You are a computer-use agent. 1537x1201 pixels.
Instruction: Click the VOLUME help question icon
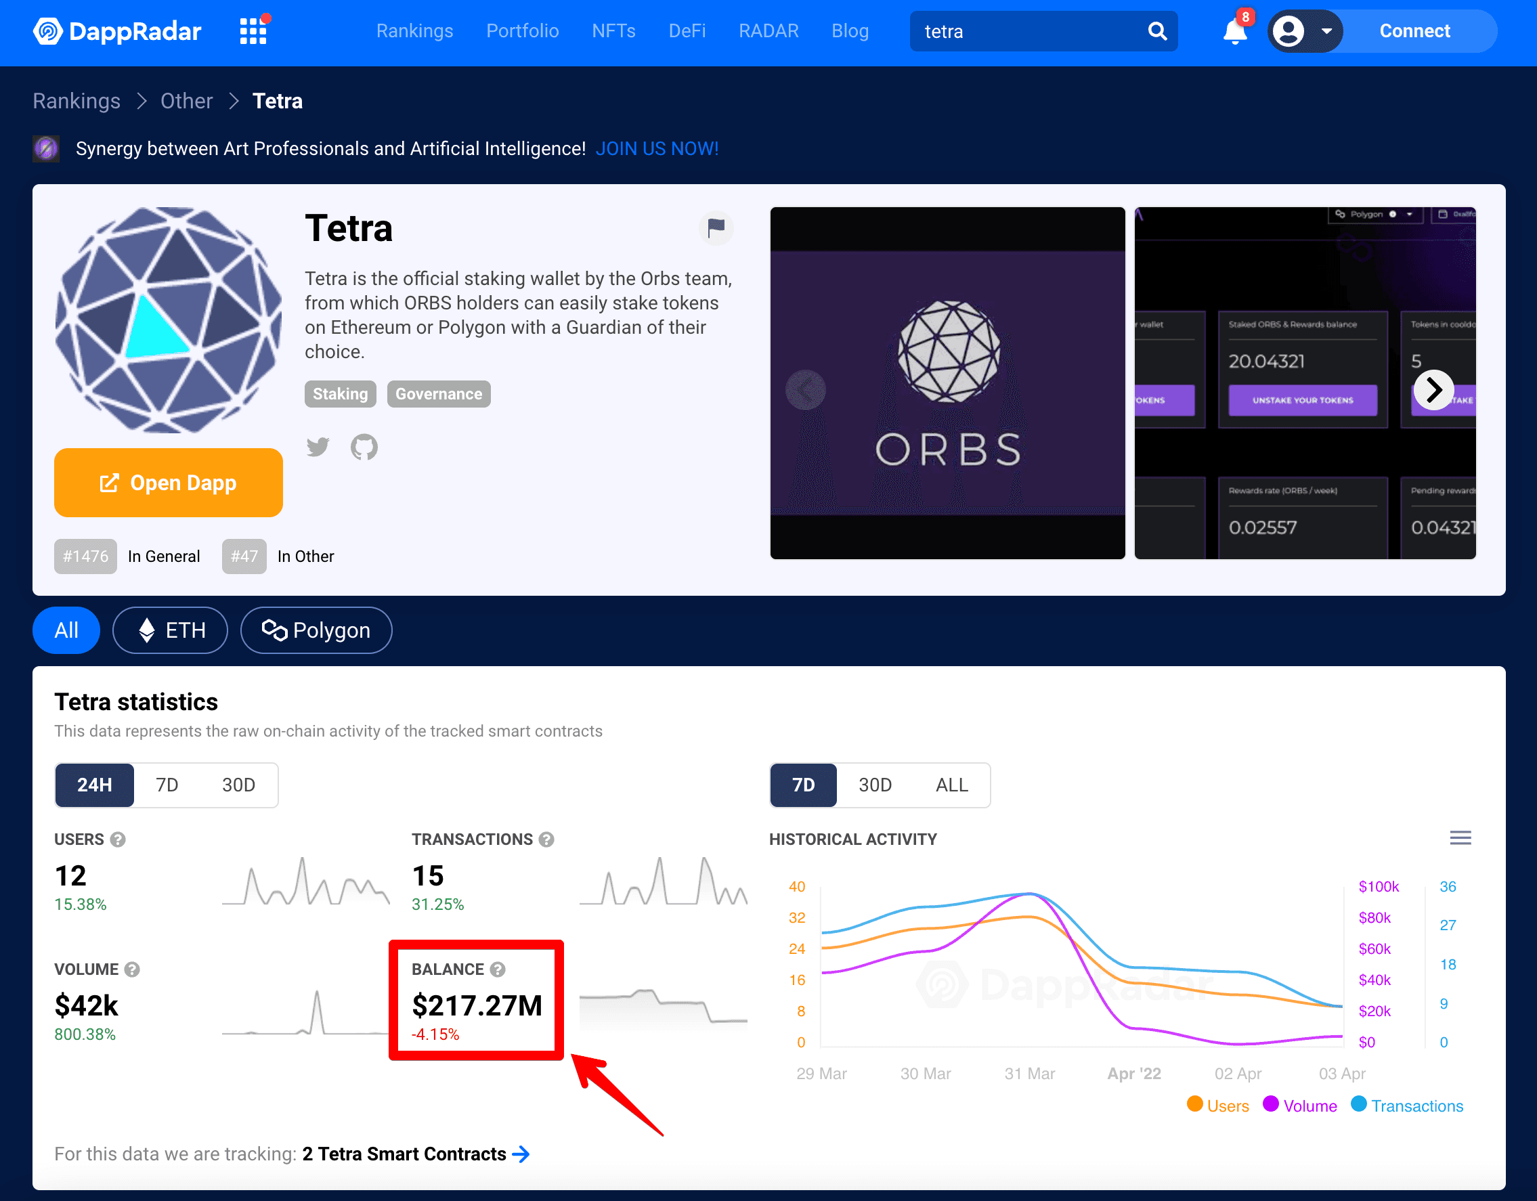132,969
